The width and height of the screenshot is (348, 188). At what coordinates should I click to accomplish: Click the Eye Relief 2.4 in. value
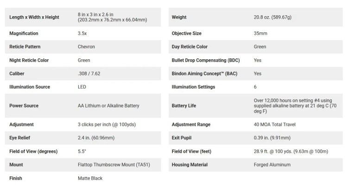pos(96,138)
